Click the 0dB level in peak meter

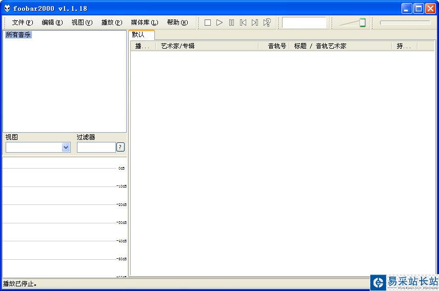tap(122, 168)
